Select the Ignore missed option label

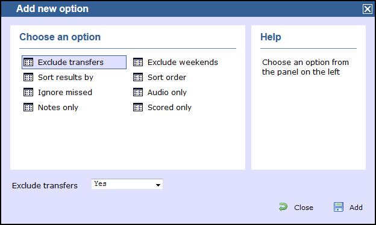pos(65,93)
